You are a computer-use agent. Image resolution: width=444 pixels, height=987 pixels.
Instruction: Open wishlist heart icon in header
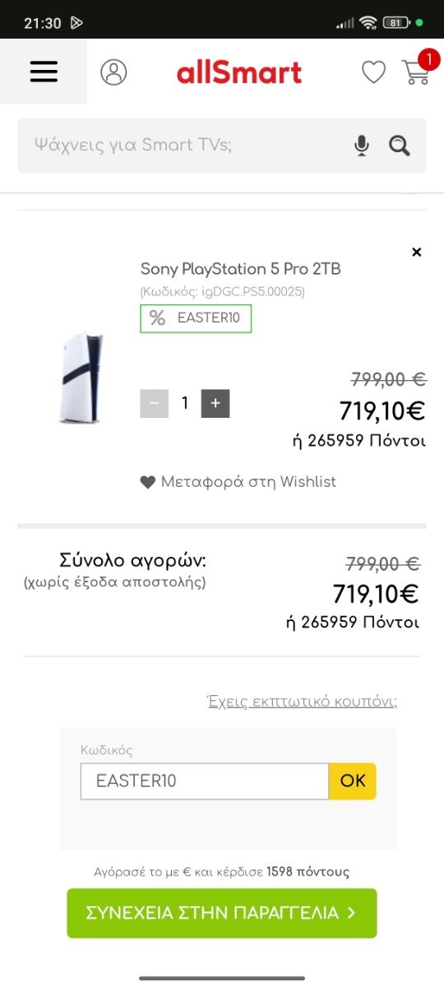[x=373, y=72]
